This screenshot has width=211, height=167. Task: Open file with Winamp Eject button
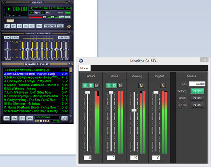click(39, 26)
